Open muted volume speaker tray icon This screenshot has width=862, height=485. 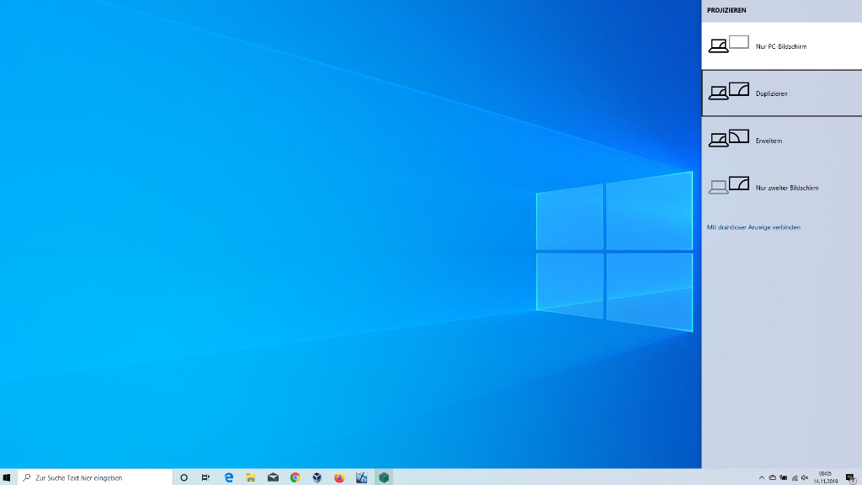pyautogui.click(x=805, y=478)
